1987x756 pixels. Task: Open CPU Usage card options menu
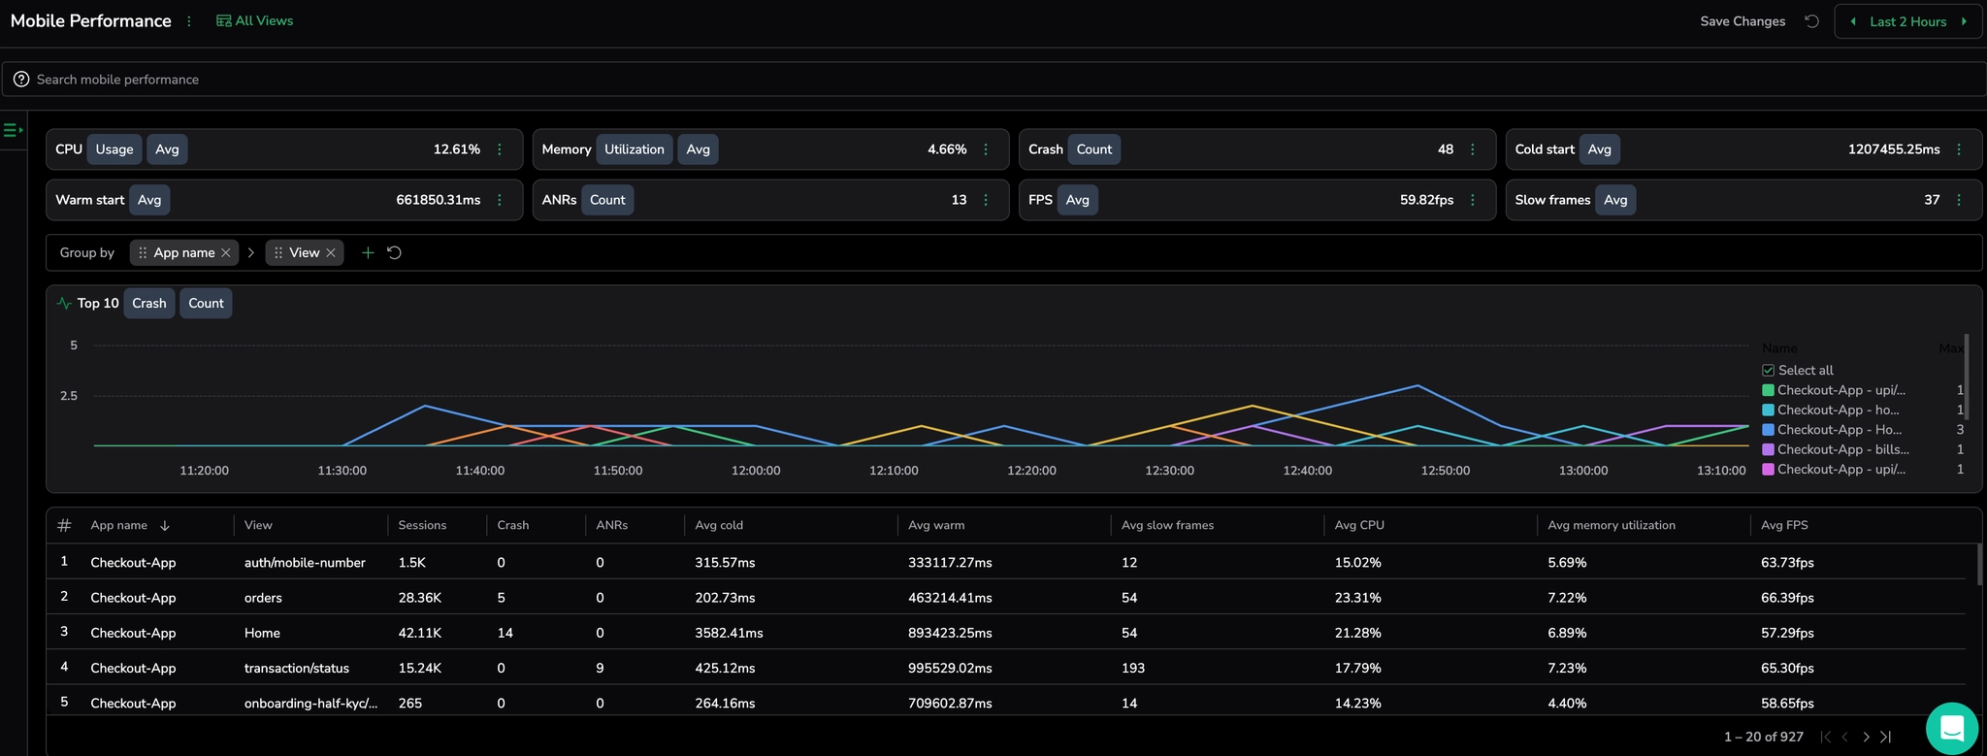tap(500, 149)
